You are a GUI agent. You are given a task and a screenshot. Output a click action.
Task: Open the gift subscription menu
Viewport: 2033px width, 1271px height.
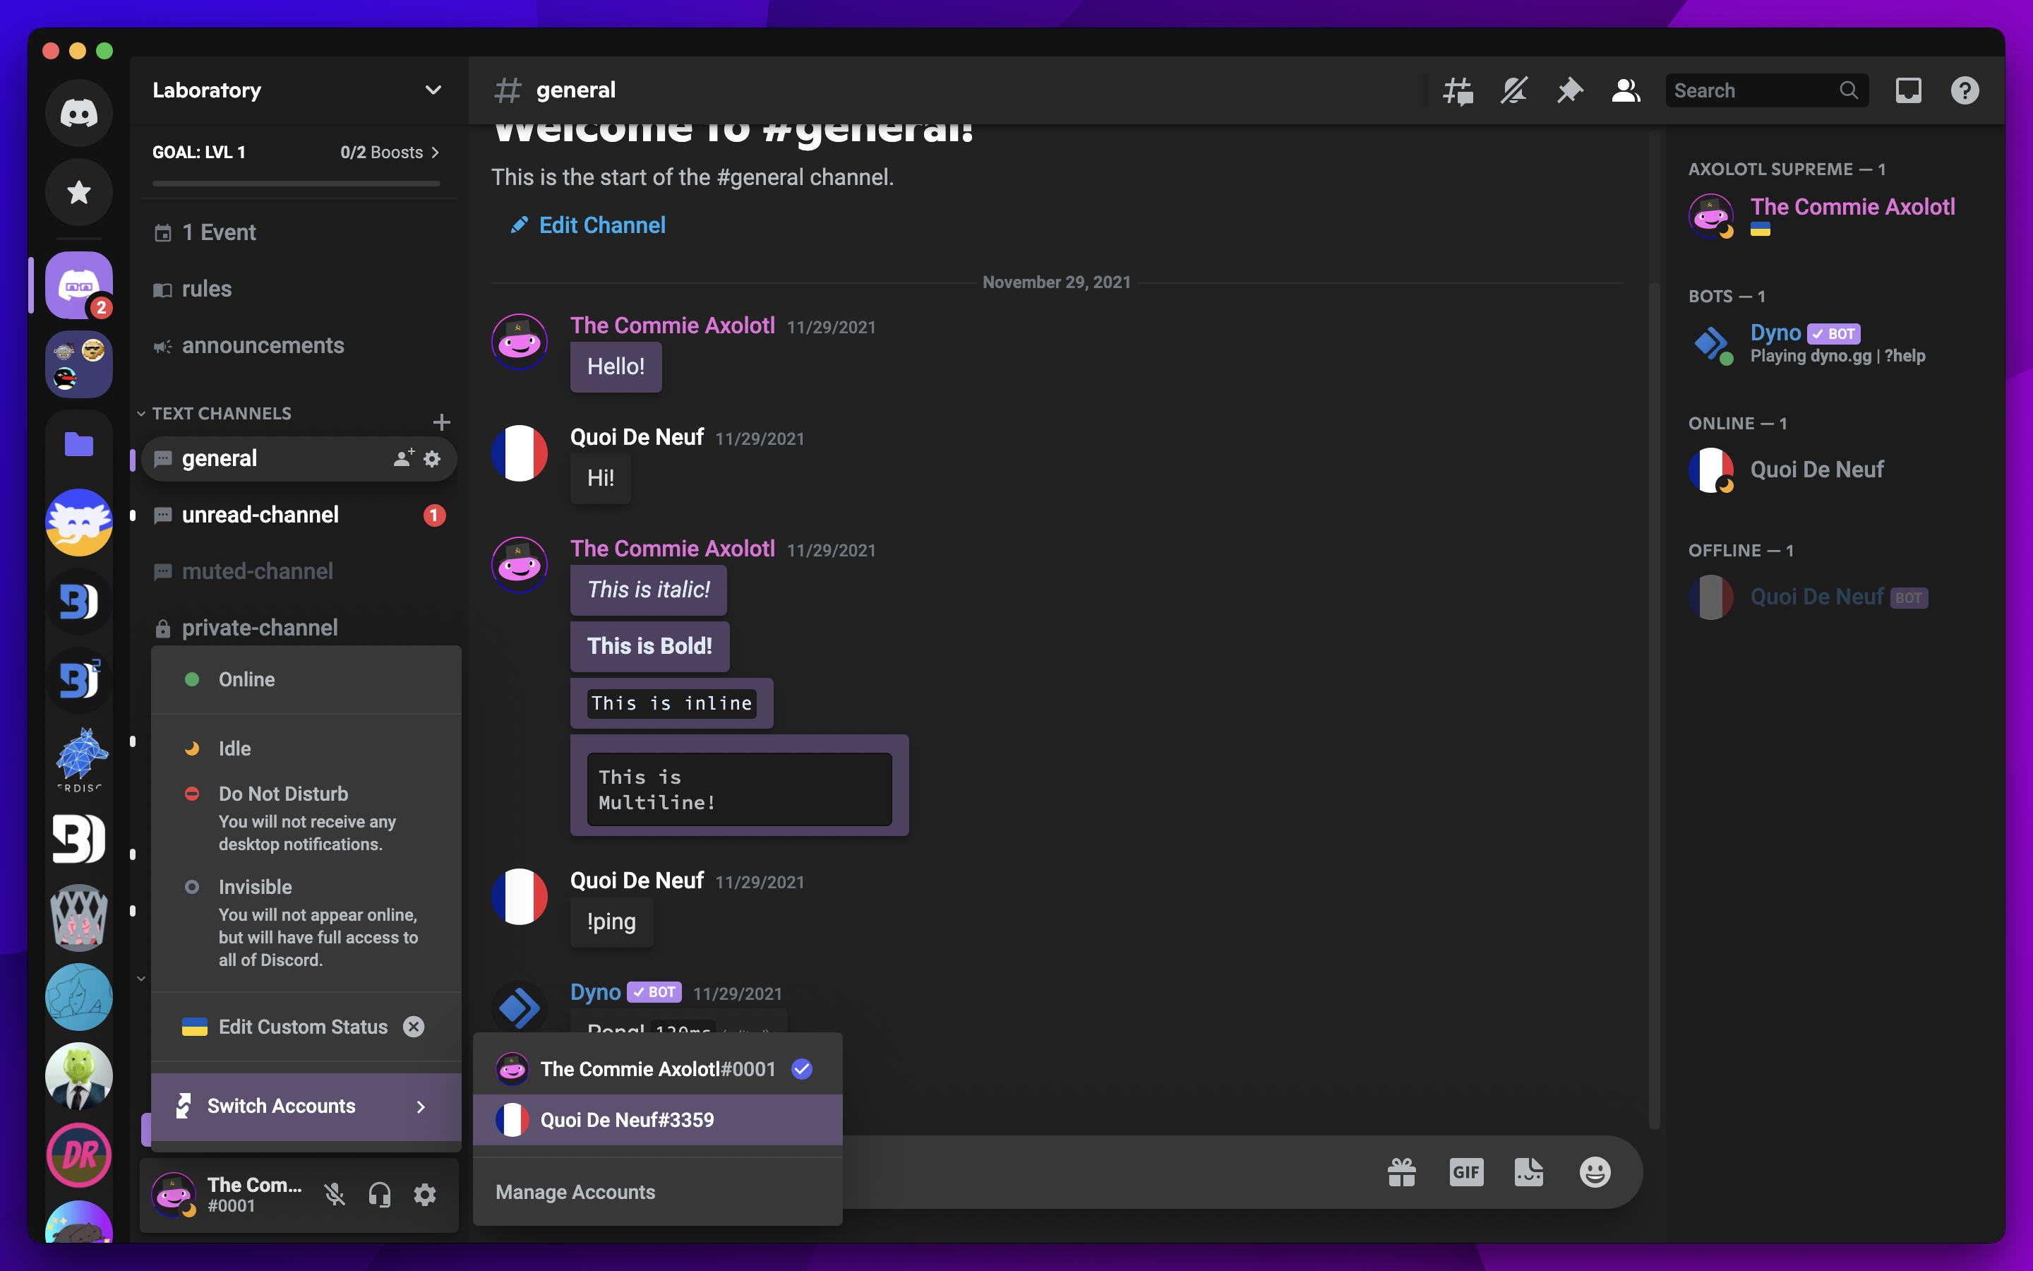point(1401,1172)
